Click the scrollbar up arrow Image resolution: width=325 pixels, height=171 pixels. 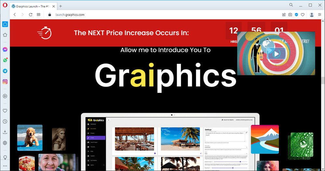pos(323,21)
